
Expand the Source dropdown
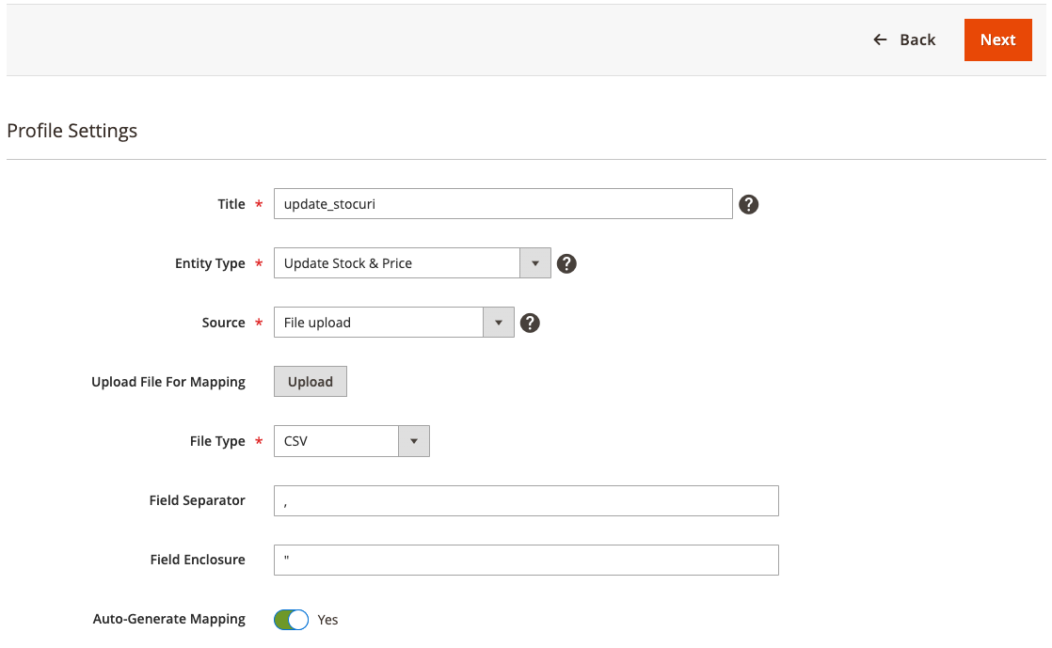(x=394, y=322)
